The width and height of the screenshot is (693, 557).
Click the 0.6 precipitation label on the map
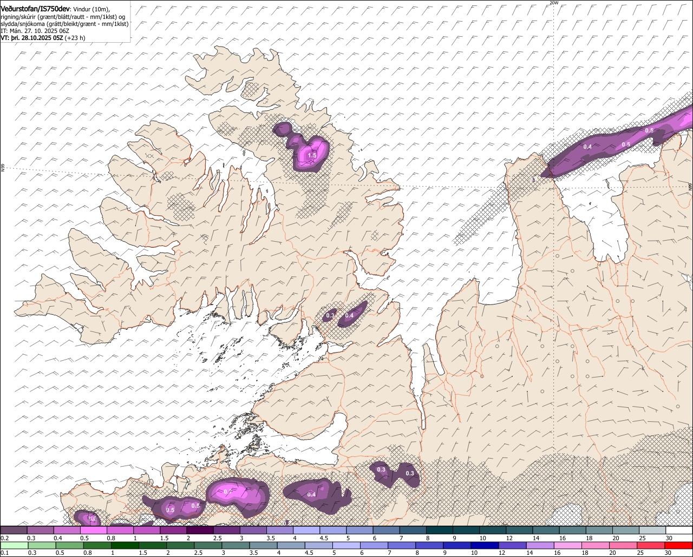point(92,519)
